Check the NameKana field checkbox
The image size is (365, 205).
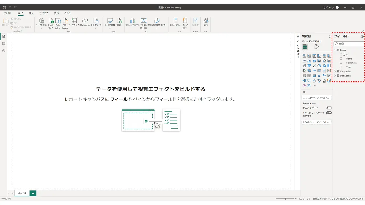[341, 63]
